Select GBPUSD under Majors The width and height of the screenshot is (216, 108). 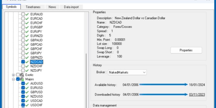pyautogui.click(x=37, y=92)
